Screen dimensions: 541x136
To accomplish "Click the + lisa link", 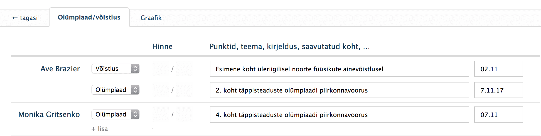I will [x=100, y=129].
